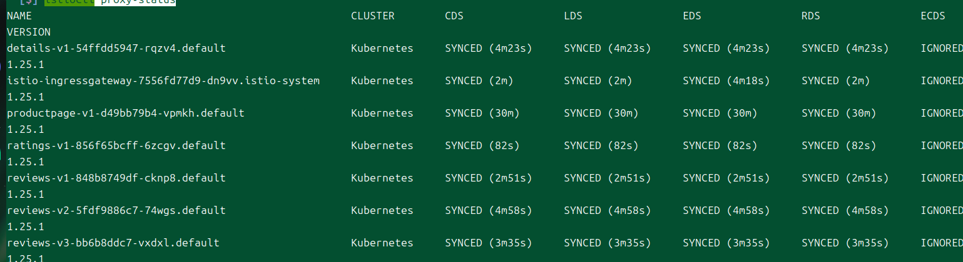The width and height of the screenshot is (963, 262).
Task: Select proxy name ratings-v1-856f65bcff-6zcgv.default
Action: [116, 145]
